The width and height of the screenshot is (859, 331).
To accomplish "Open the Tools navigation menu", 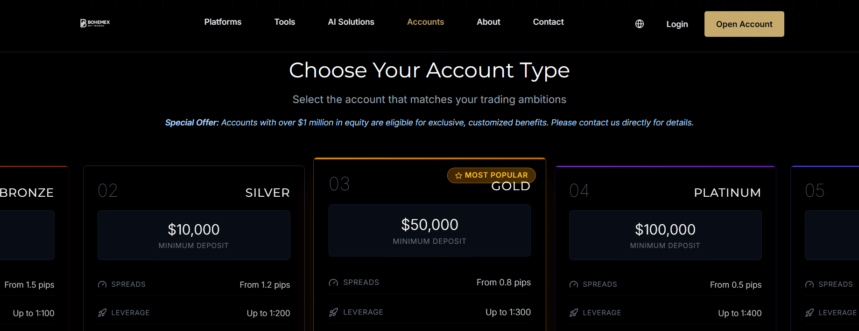I will (285, 22).
